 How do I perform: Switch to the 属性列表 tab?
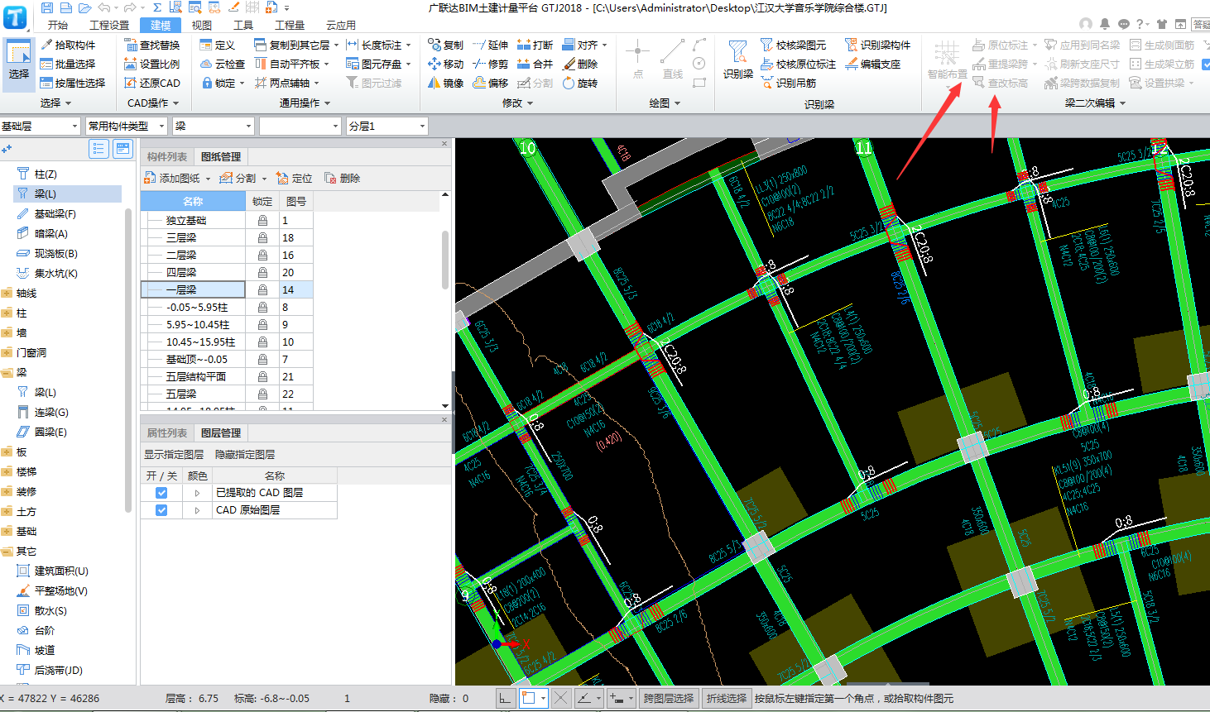[167, 432]
